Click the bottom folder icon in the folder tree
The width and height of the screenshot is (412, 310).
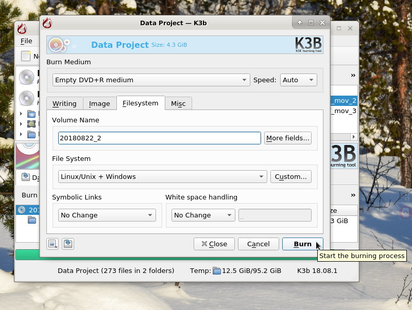point(31,135)
